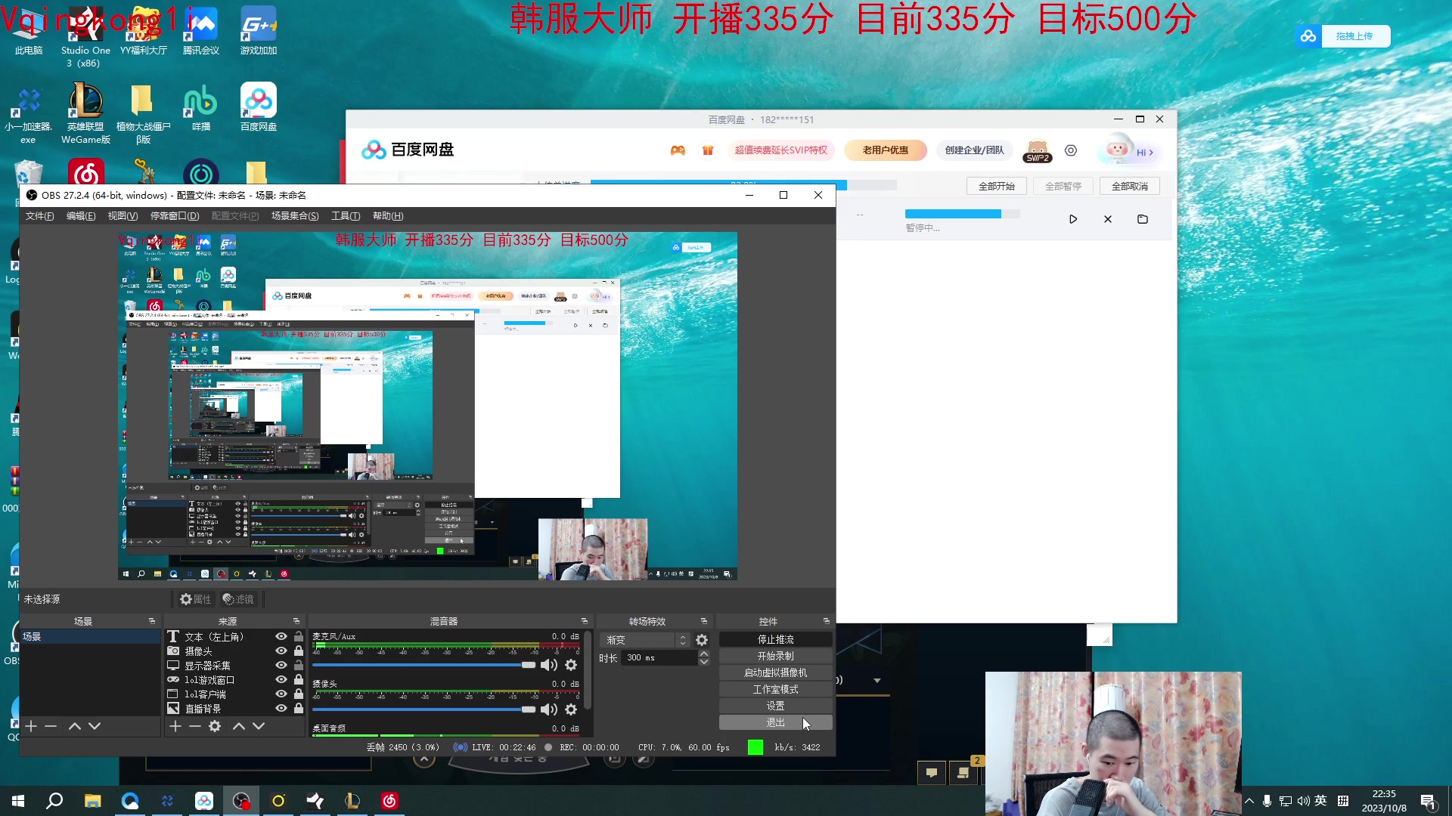Open 视图(V) menu in OBS
Viewport: 1452px width, 816px height.
coord(123,216)
